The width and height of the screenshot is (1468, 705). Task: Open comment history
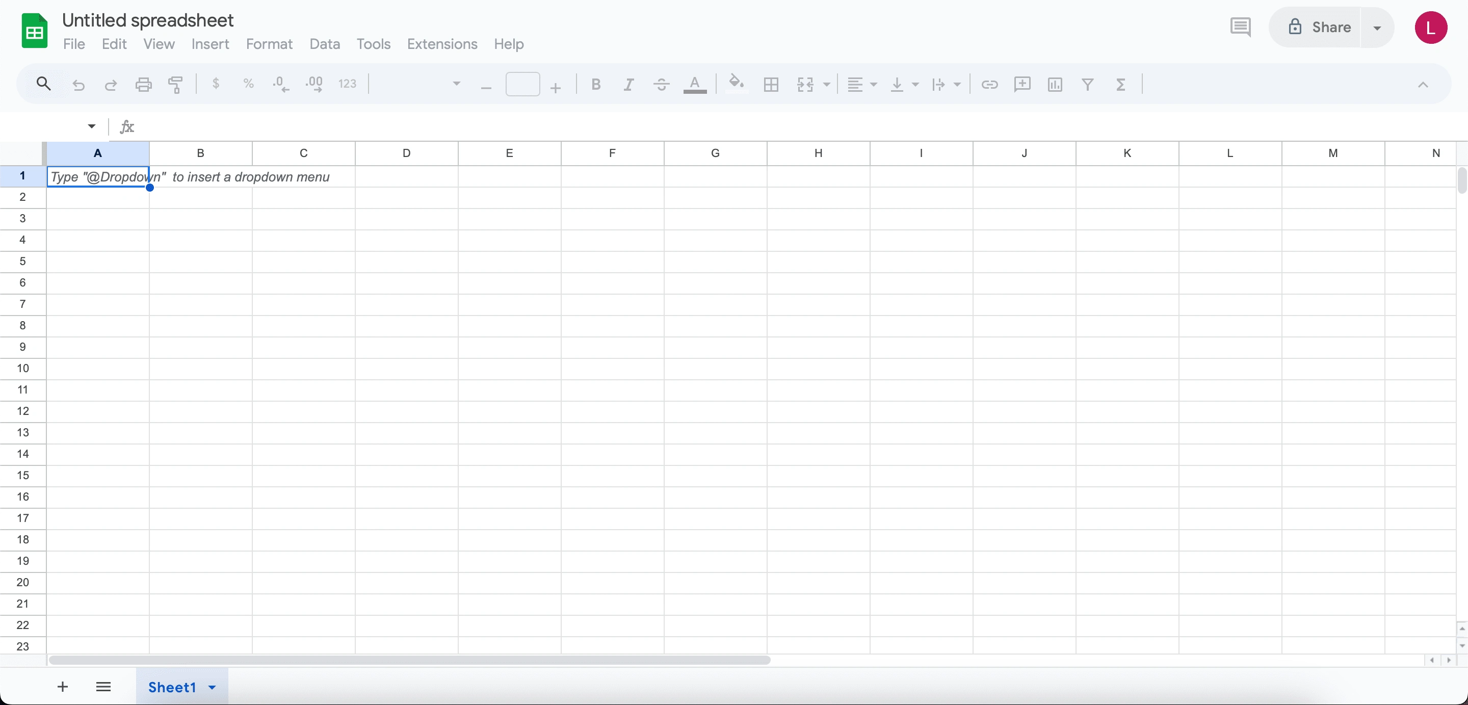(x=1240, y=27)
